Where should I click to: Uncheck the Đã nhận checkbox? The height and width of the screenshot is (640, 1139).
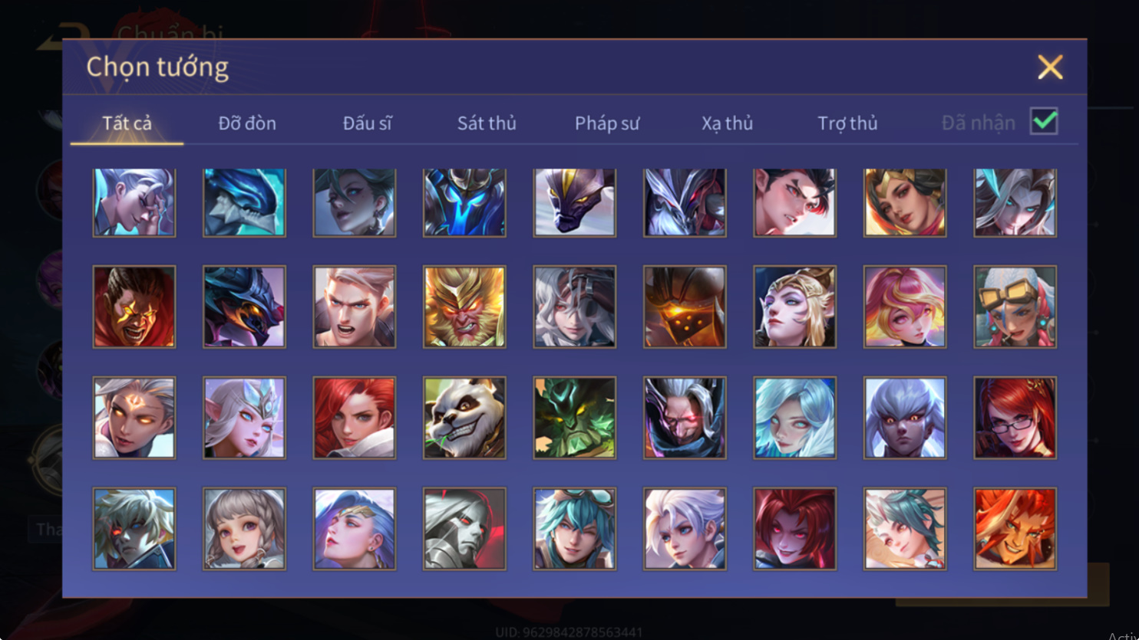coord(1044,121)
